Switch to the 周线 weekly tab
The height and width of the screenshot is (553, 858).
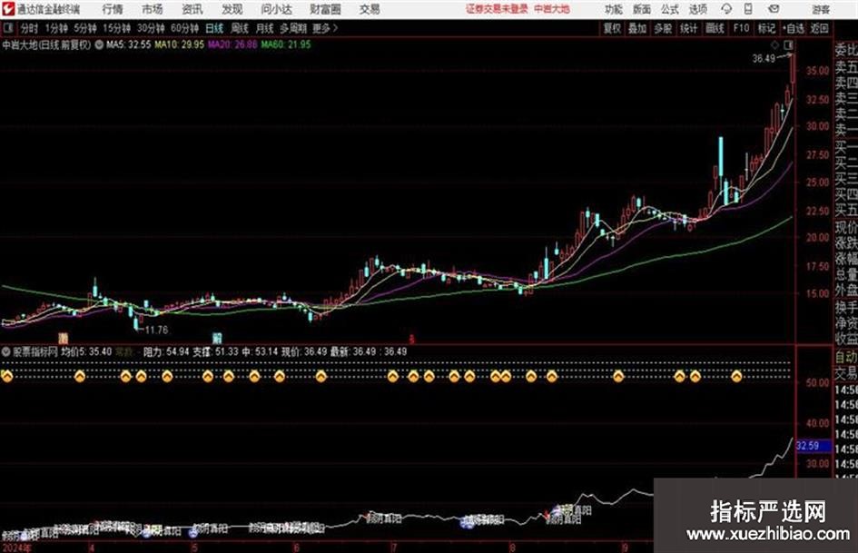point(240,28)
